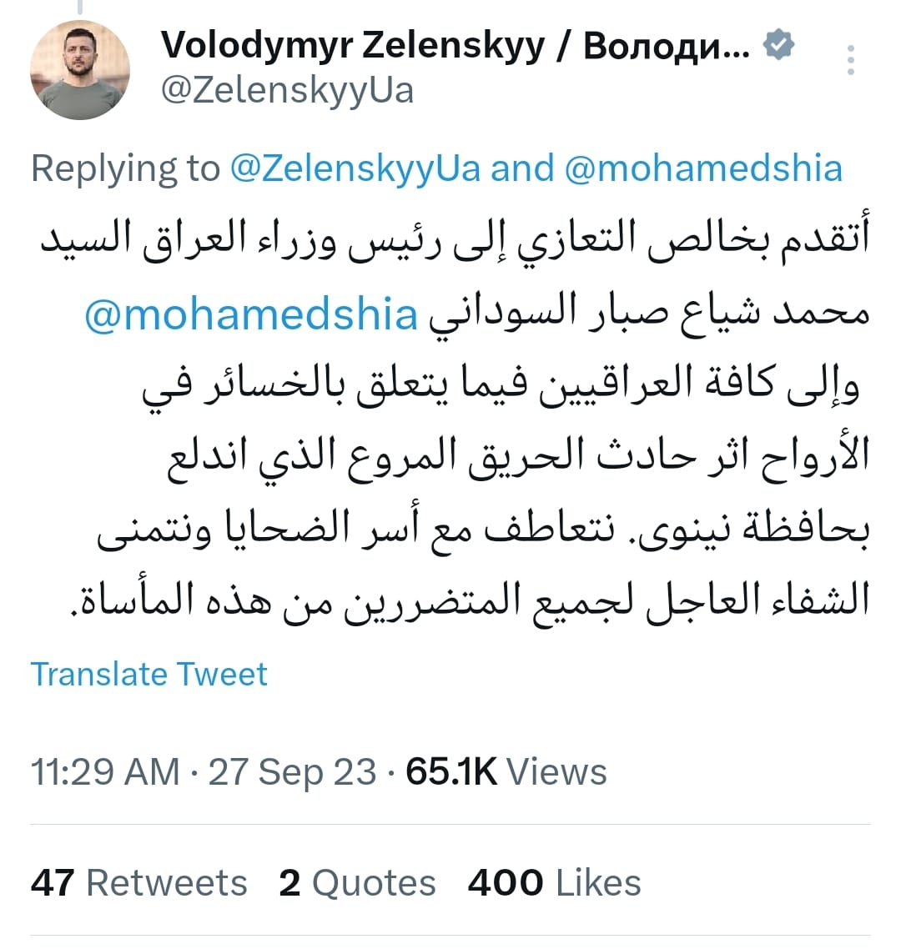This screenshot has width=901, height=949.
Task: Click the last line of Arabic tweet text
Action: pos(467,599)
